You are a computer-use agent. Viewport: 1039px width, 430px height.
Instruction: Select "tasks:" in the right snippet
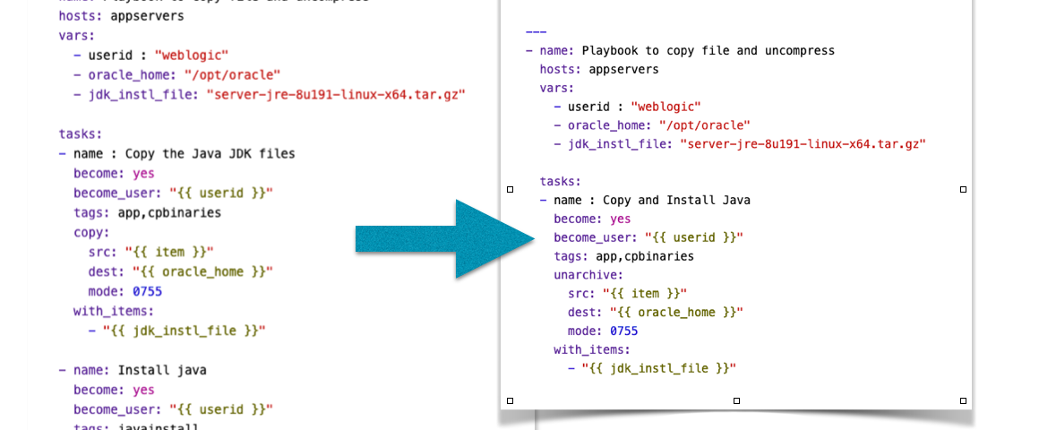[561, 182]
